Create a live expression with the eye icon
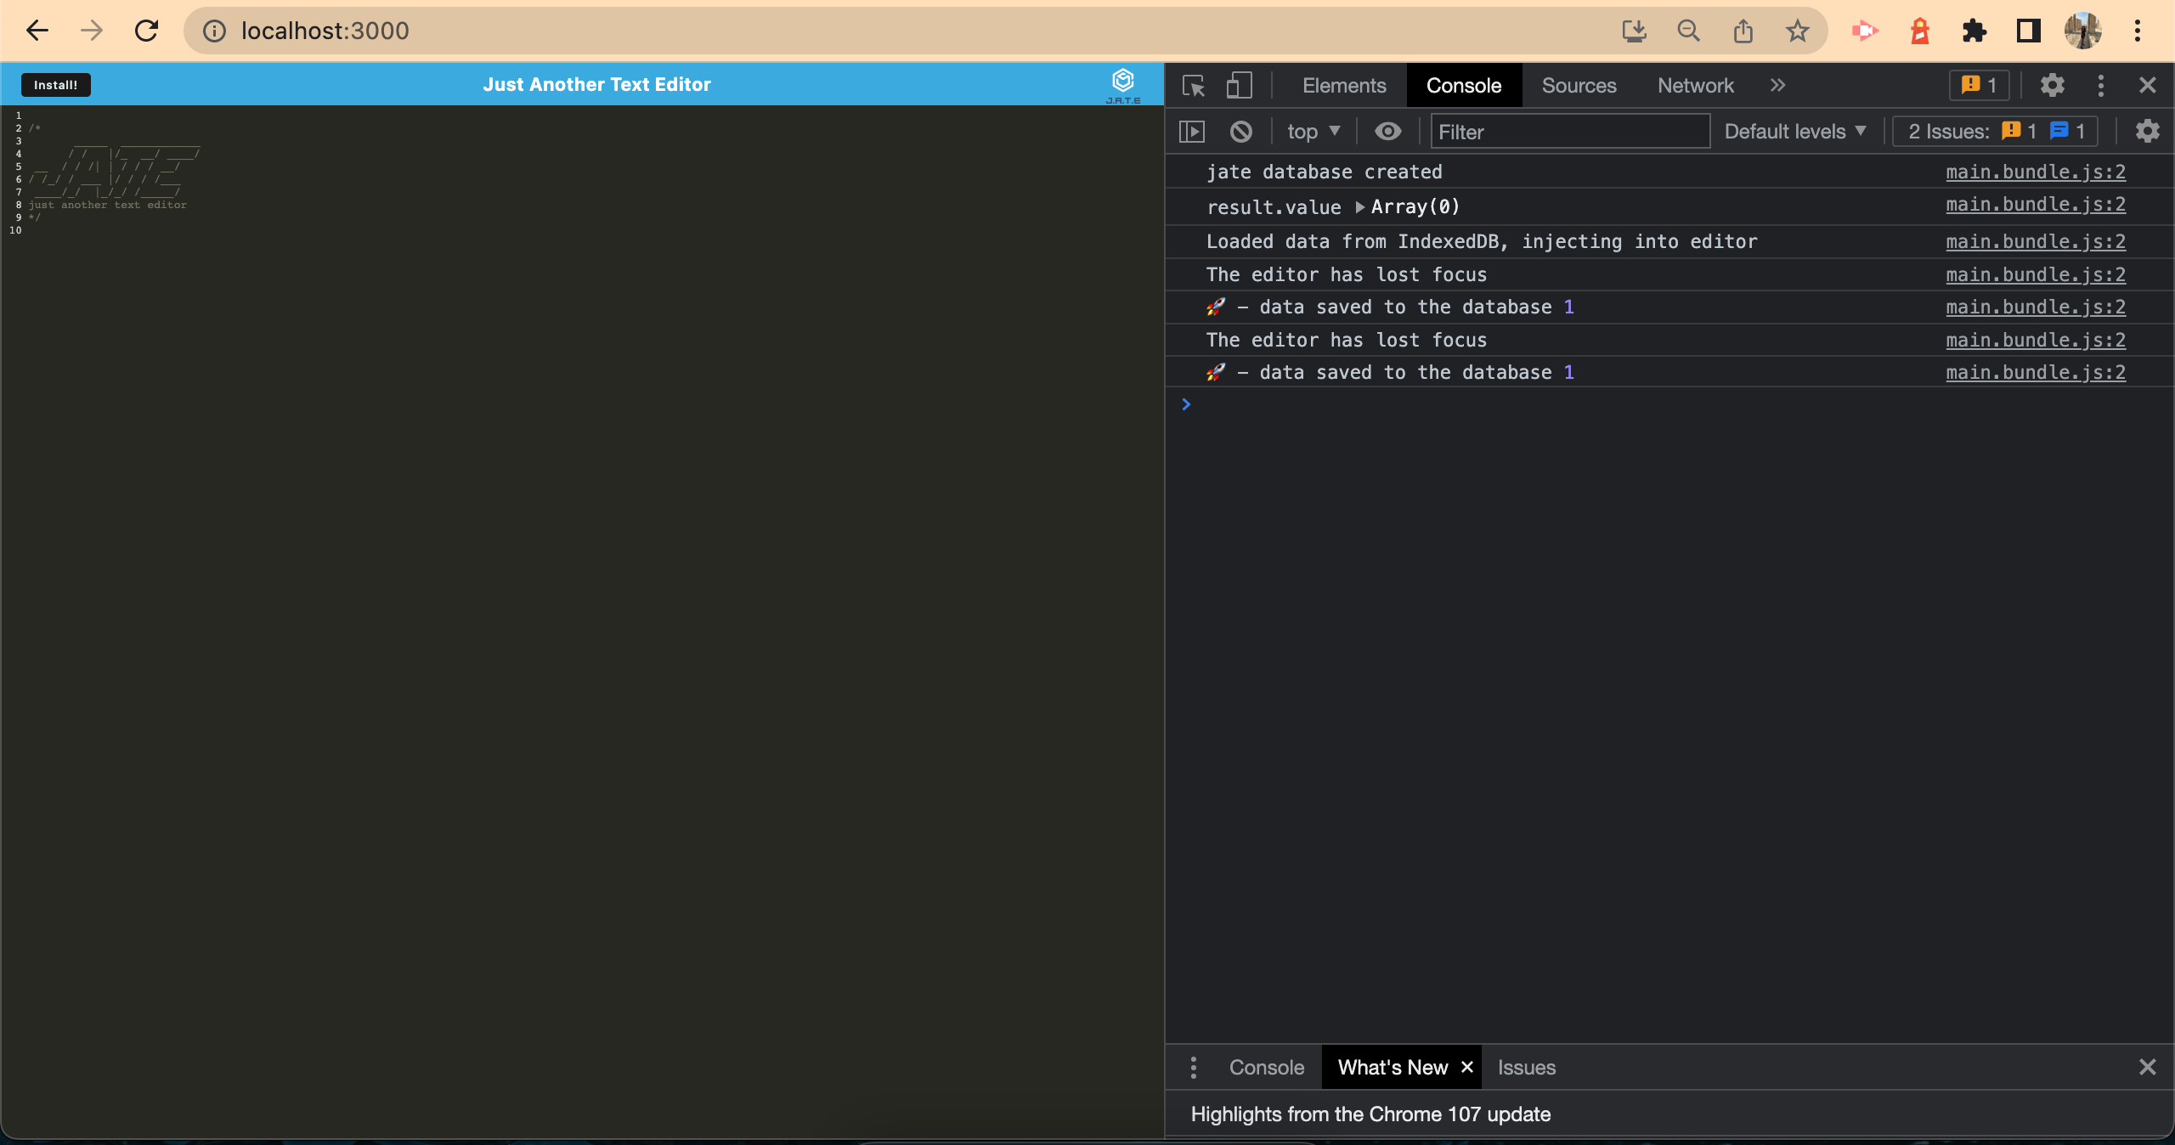This screenshot has width=2175, height=1145. [x=1388, y=131]
